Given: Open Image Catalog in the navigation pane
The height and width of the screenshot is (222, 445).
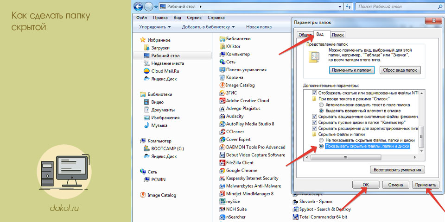Looking at the screenshot, I should (x=159, y=195).
